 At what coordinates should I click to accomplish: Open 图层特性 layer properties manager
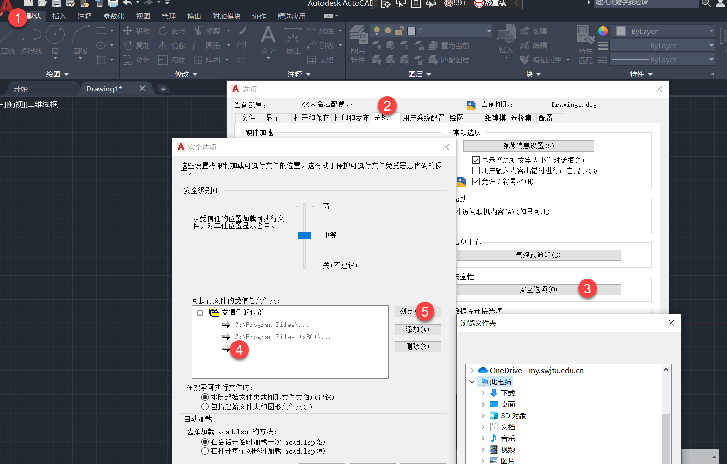click(358, 45)
